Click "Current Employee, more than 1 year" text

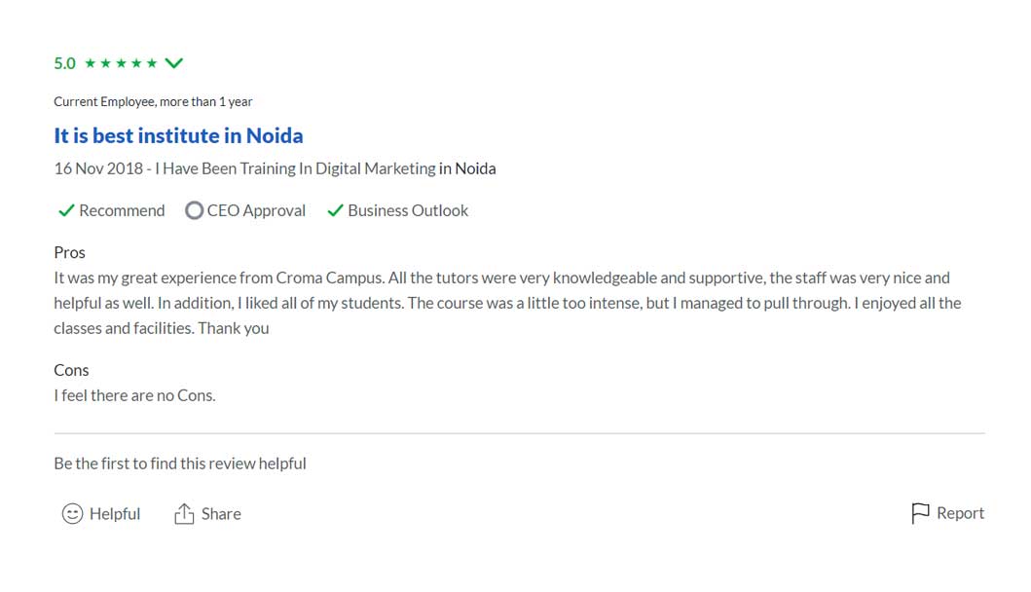[x=153, y=101]
